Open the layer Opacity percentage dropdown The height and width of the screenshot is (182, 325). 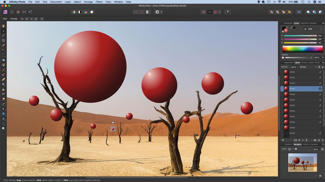pyautogui.click(x=298, y=67)
